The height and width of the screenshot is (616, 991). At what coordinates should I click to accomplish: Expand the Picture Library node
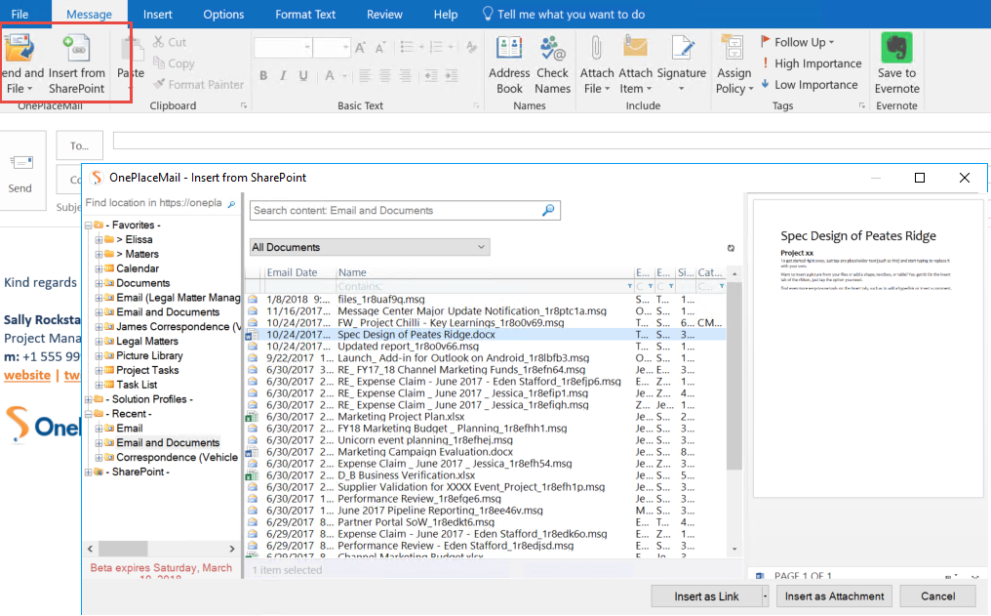coord(99,356)
